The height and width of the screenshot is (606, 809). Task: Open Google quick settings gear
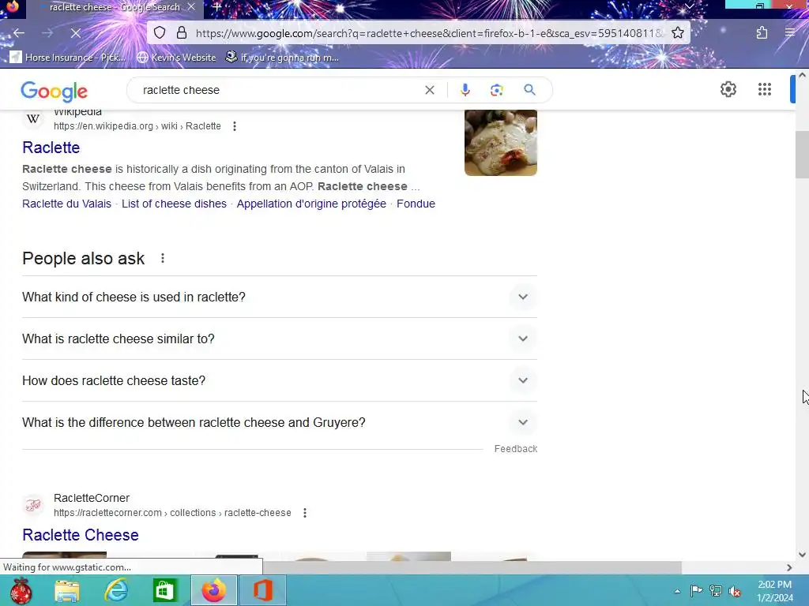click(728, 89)
